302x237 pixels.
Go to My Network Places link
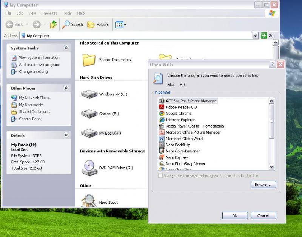(34, 98)
